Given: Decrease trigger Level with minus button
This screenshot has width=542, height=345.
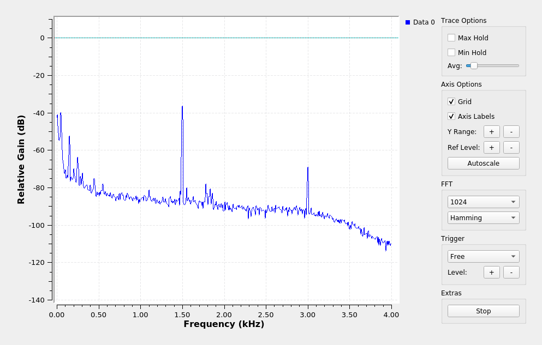Looking at the screenshot, I should tap(511, 273).
